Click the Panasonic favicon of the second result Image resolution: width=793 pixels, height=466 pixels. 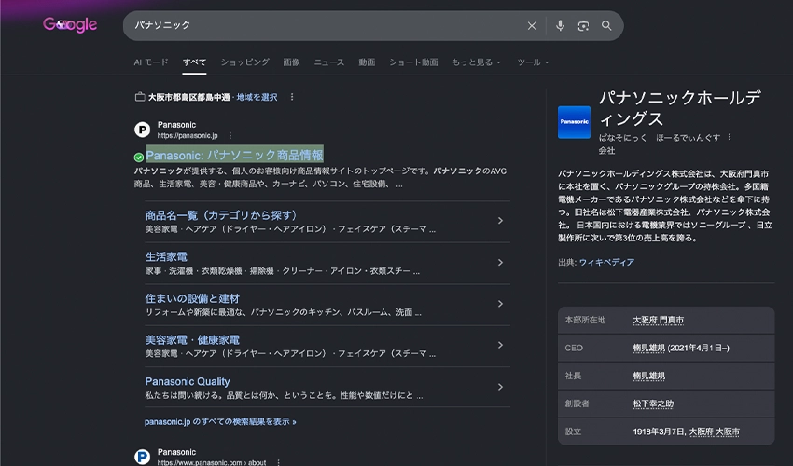pyautogui.click(x=142, y=457)
